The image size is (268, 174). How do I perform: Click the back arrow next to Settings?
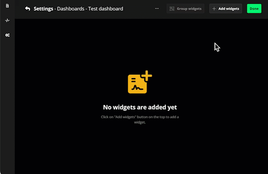tap(27, 9)
